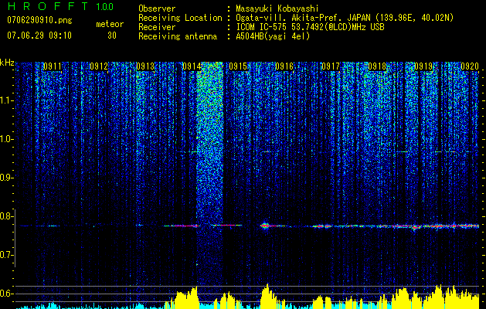
Task: Click the meteor count 30
Action: click(x=112, y=36)
